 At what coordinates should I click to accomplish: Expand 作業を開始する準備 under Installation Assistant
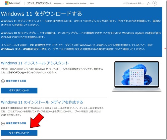(x=16, y=81)
